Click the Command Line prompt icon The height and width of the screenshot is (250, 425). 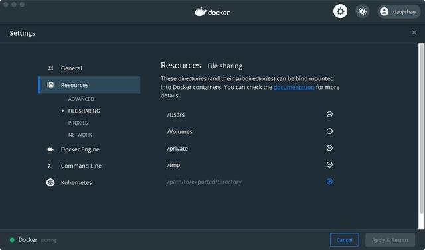pos(50,166)
